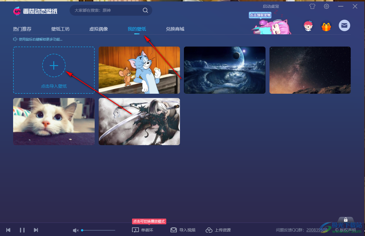The height and width of the screenshot is (236, 365).
Task: Click the 点击领取宠物 bubble
Action: tap(260, 15)
